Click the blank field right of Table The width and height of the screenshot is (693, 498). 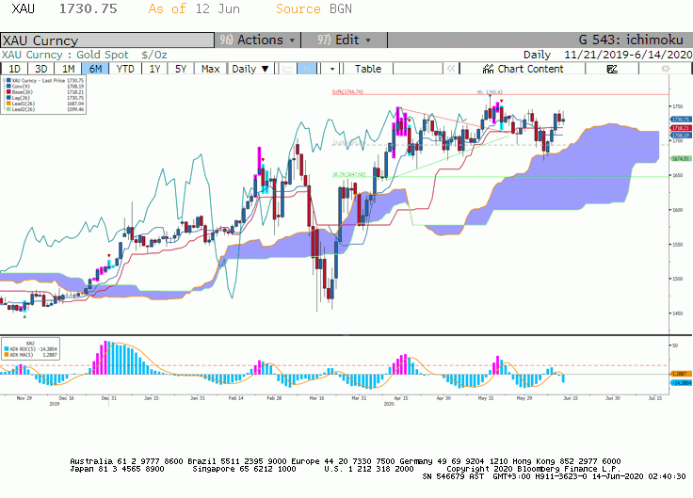point(418,69)
